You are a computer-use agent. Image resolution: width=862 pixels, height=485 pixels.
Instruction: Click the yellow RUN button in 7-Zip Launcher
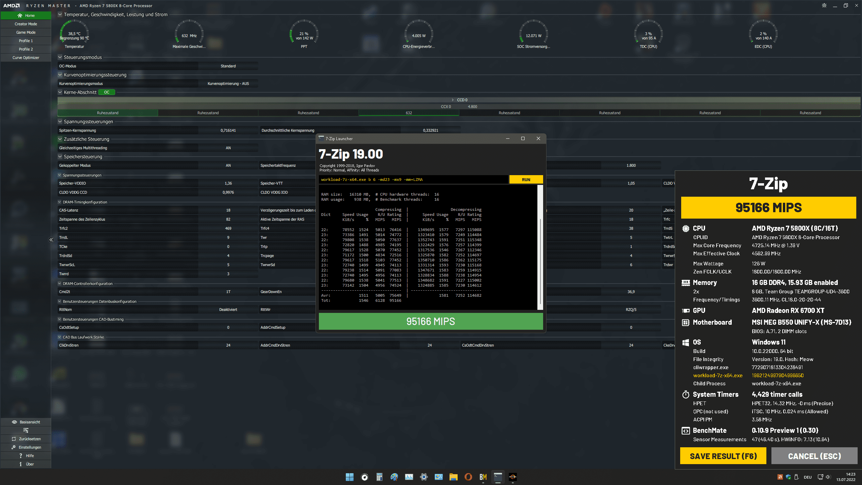pyautogui.click(x=526, y=180)
